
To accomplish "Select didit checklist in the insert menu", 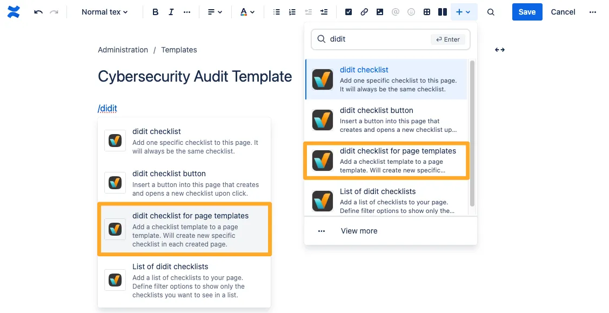I will [386, 79].
